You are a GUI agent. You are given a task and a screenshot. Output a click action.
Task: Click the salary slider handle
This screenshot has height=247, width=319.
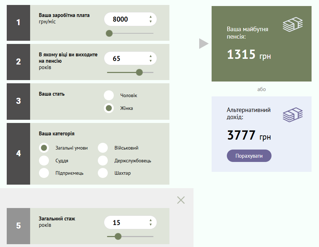point(109,33)
